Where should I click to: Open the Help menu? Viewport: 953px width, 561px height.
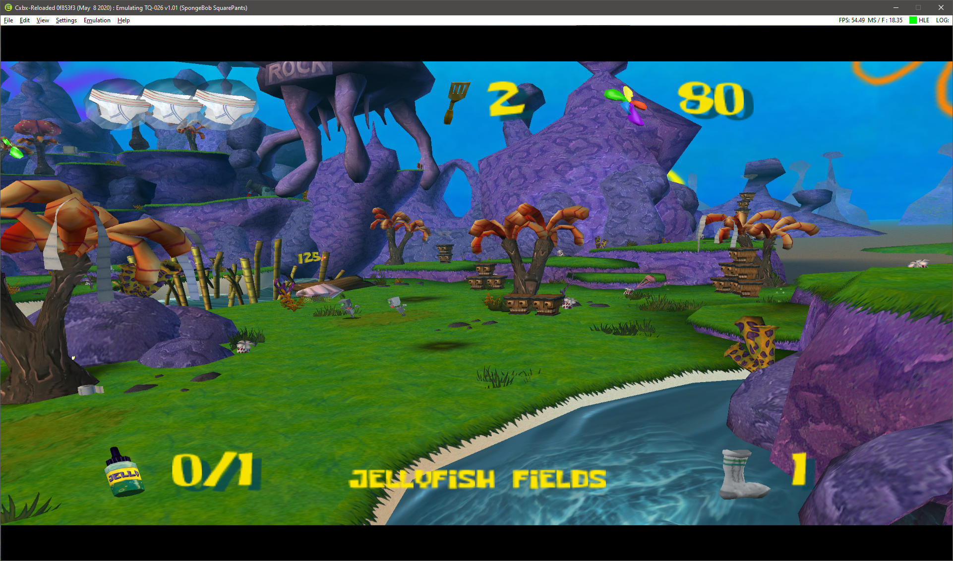coord(123,20)
